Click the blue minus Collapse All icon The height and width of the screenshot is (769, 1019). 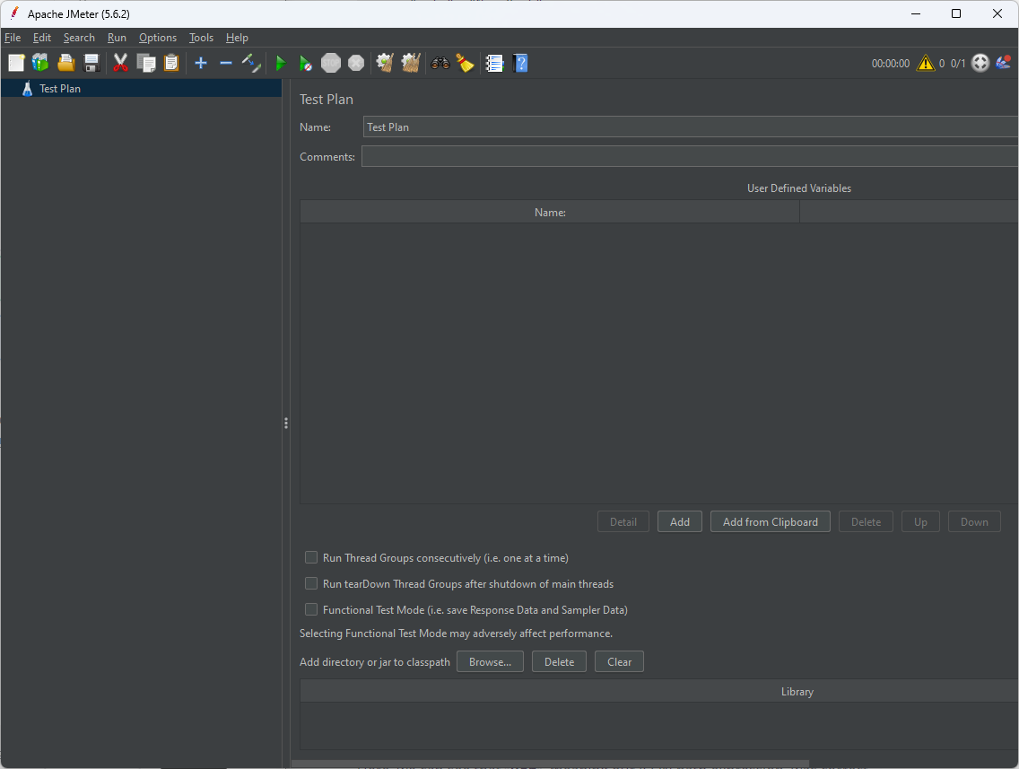pos(225,63)
